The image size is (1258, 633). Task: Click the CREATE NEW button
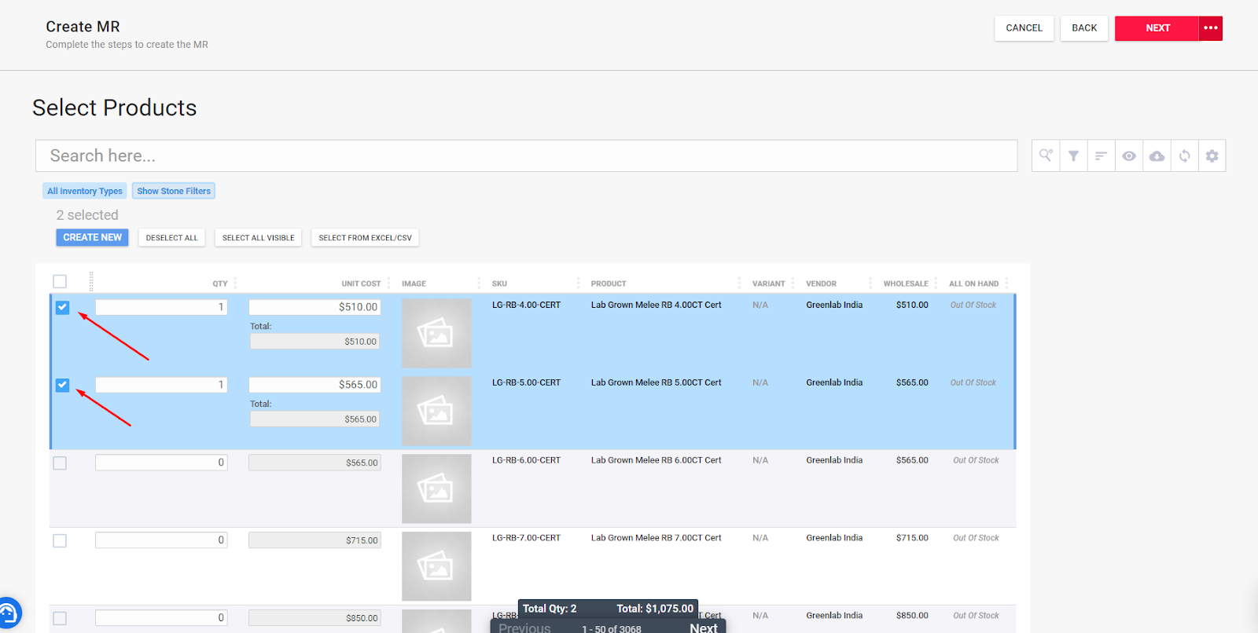click(93, 237)
